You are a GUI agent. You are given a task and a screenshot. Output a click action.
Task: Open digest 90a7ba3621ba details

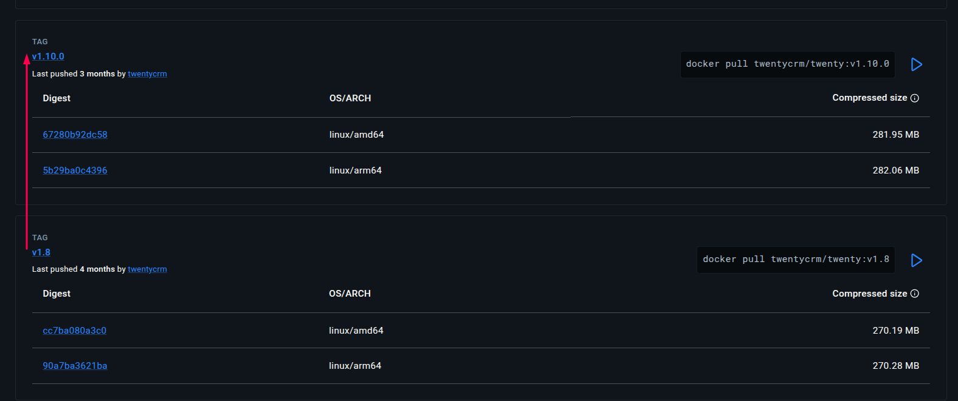point(75,365)
